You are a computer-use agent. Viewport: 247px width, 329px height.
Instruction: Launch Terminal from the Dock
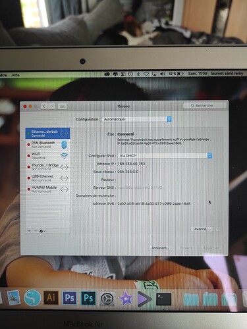pos(163,299)
